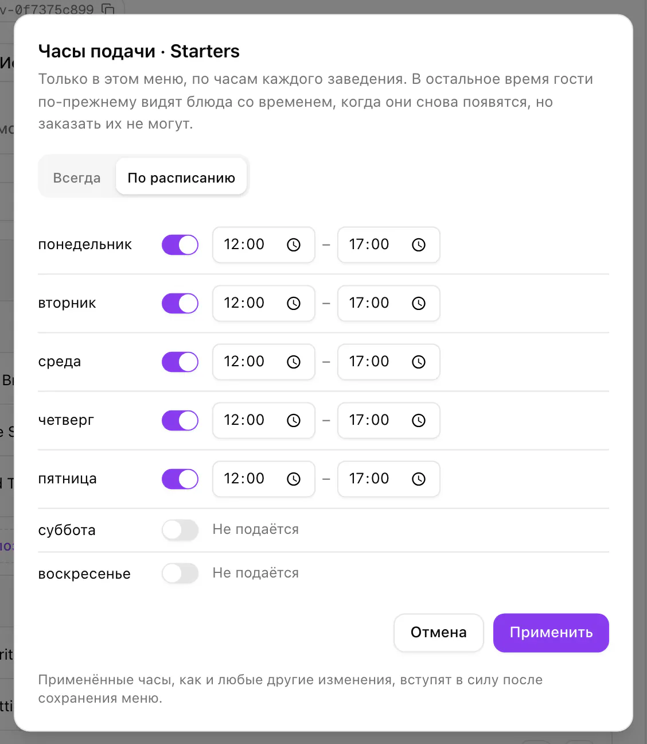
Task: Click Не подаётся text in воскресенье row
Action: click(256, 573)
